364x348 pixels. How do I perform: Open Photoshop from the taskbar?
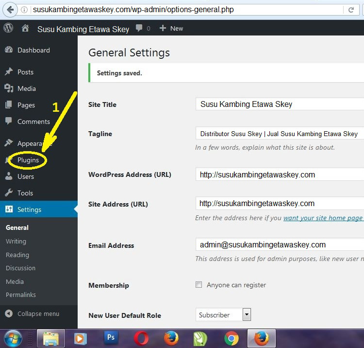111,337
